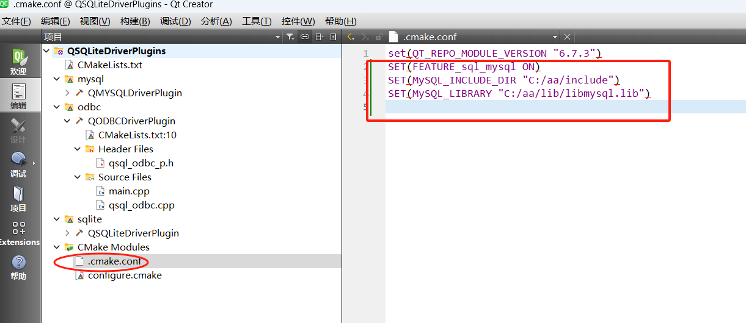Place cursor on MySQL_INCLUDE_DIR line
746x323 pixels.
coord(504,80)
